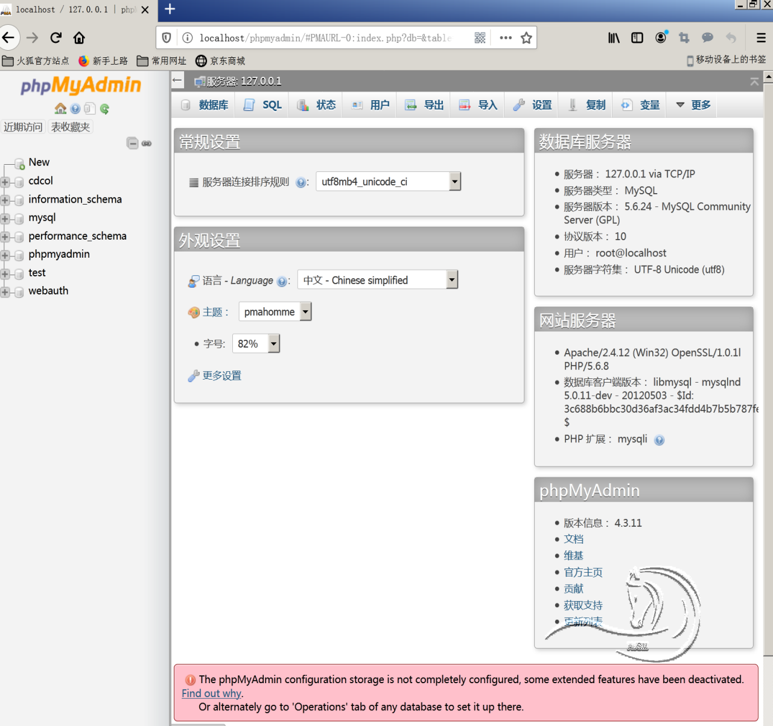The width and height of the screenshot is (773, 726).
Task: Open the 更多 (More) menu tab
Action: [693, 105]
